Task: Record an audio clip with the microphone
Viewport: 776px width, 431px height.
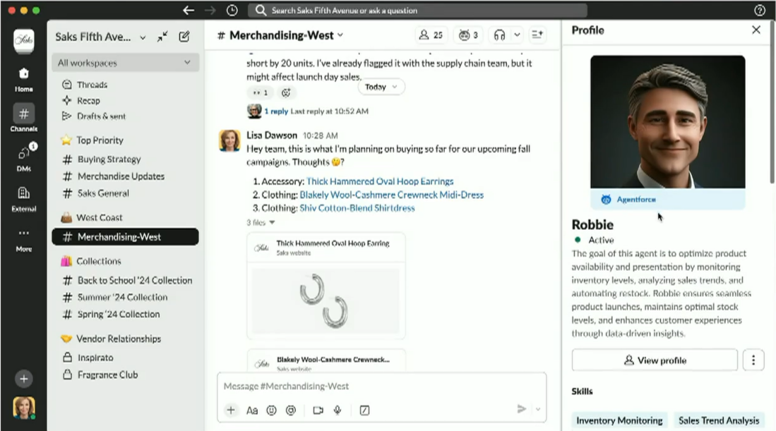Action: click(338, 410)
